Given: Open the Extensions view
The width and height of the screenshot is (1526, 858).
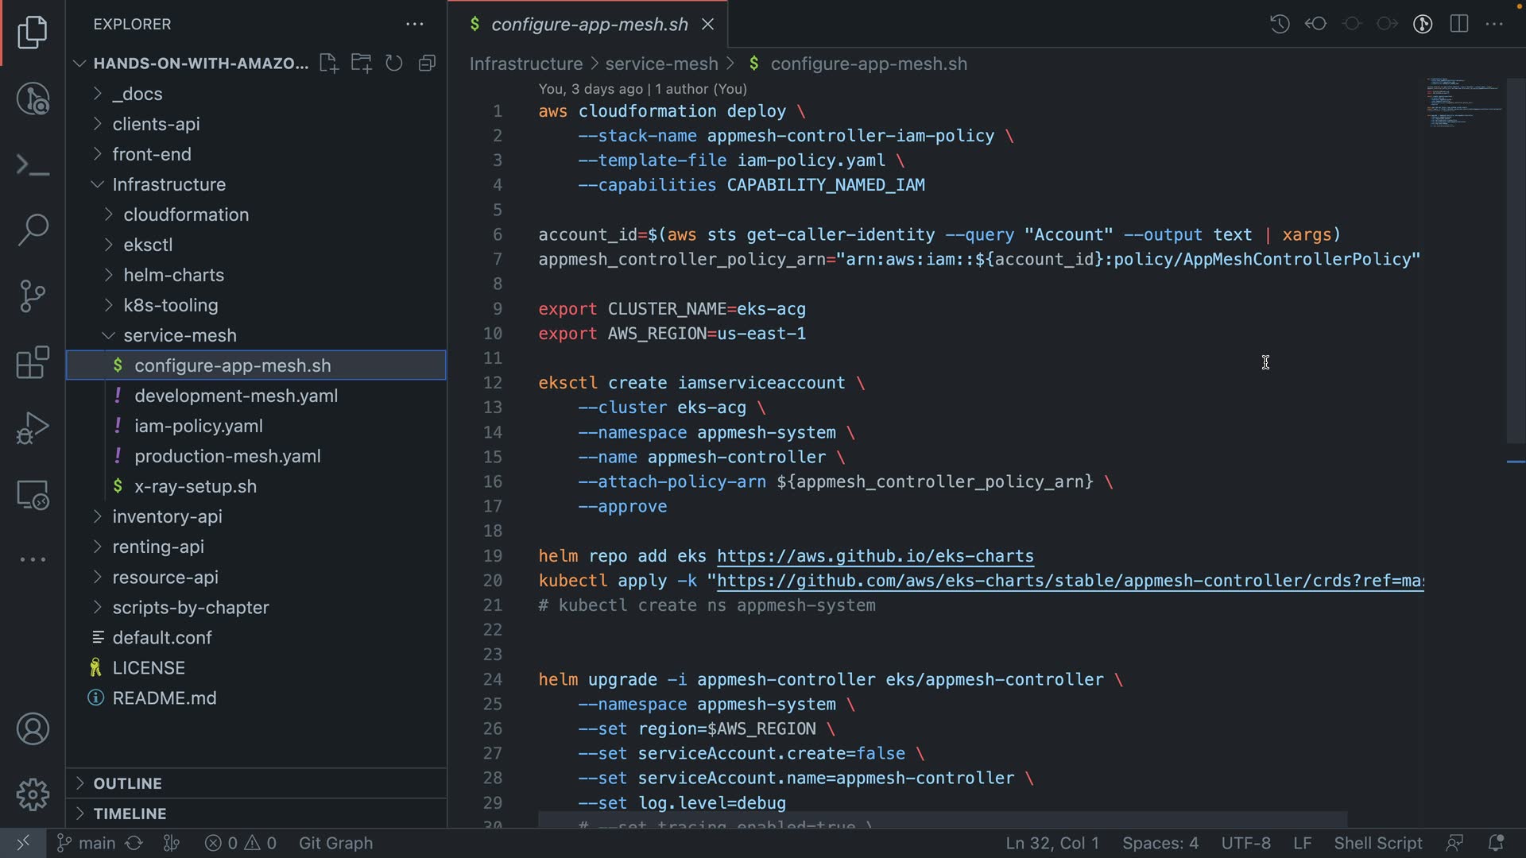Looking at the screenshot, I should click(33, 363).
